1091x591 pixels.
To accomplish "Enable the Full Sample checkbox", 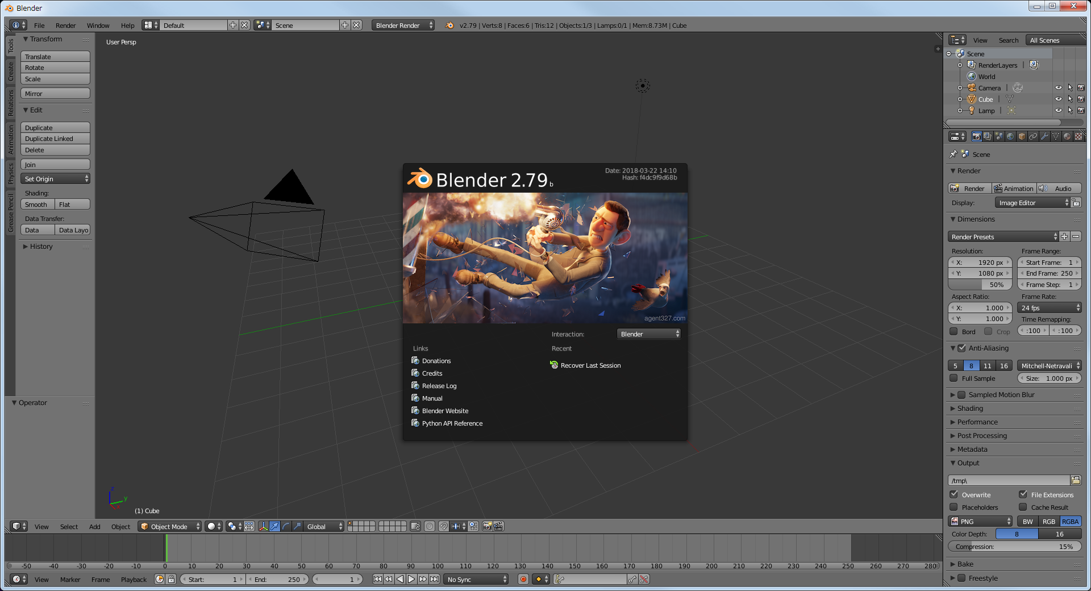I will click(x=954, y=378).
